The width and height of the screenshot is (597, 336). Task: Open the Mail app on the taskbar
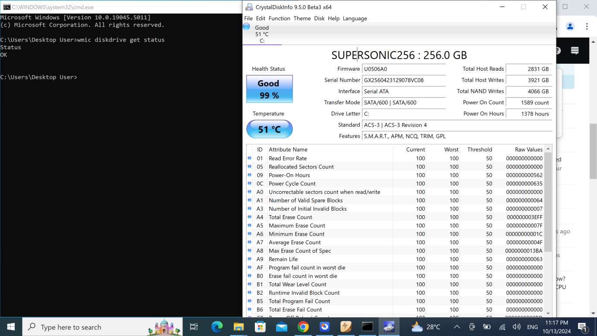click(x=281, y=327)
